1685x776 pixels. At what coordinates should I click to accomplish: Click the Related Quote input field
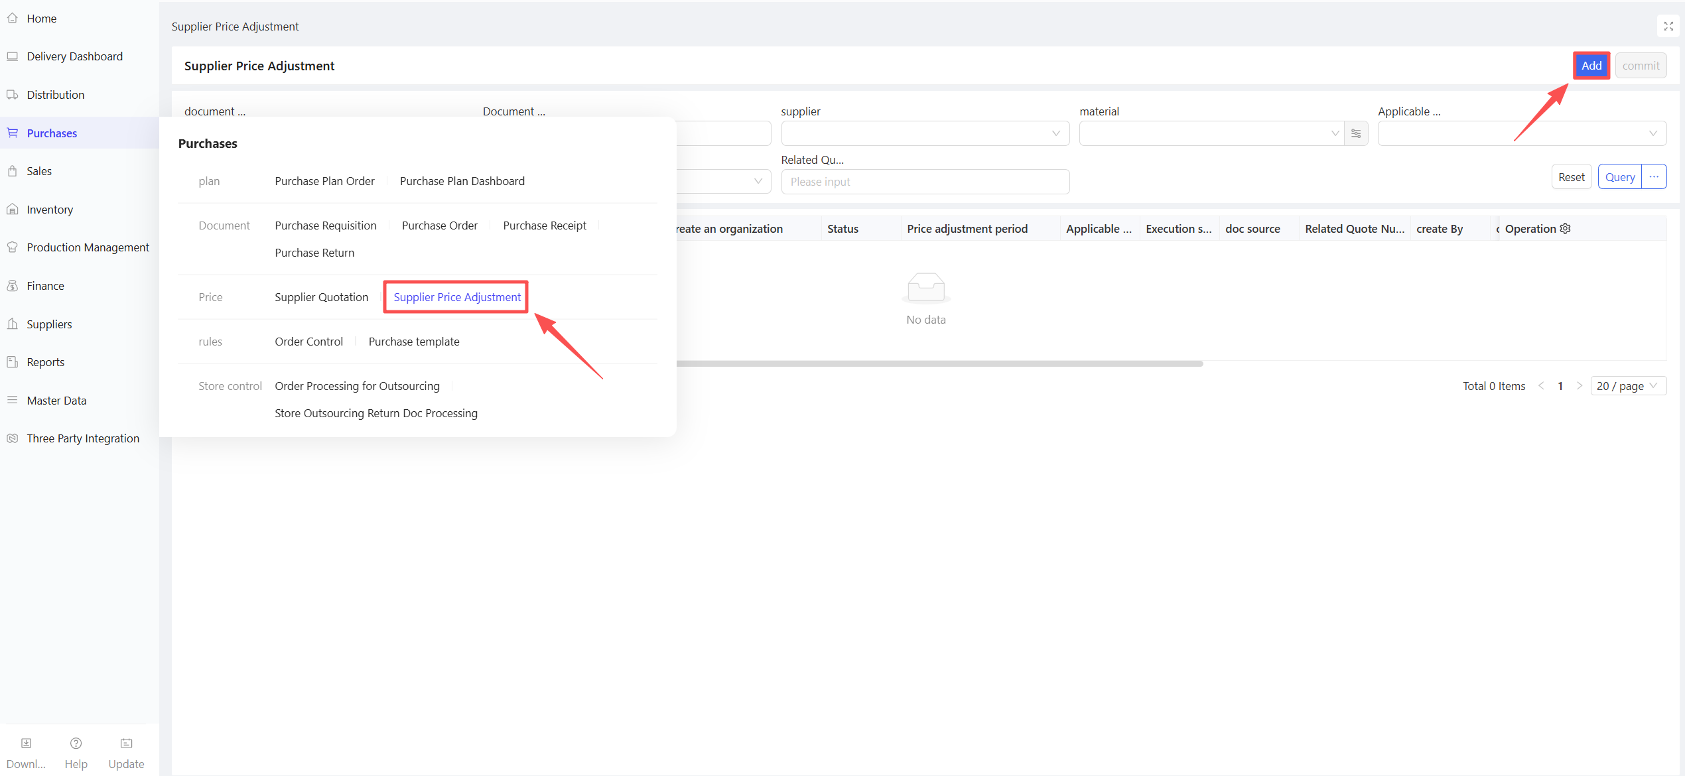[x=925, y=182]
